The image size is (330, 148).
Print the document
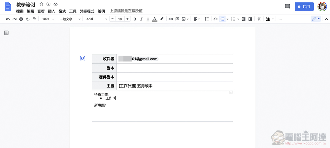click(21, 19)
